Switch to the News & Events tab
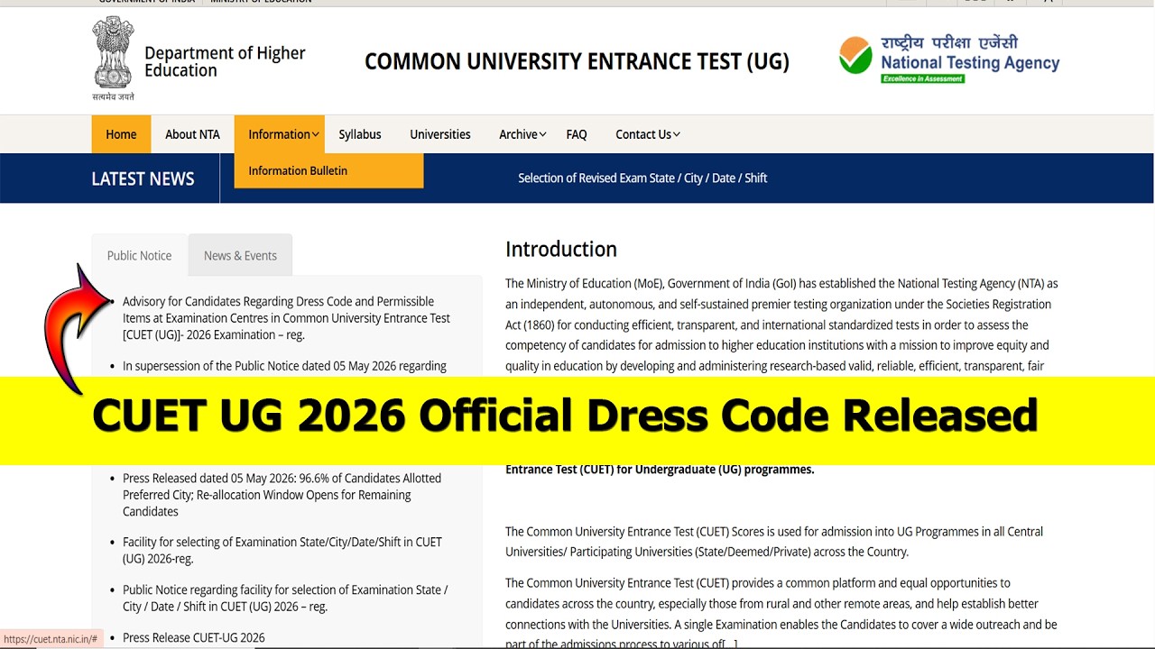 click(x=240, y=255)
